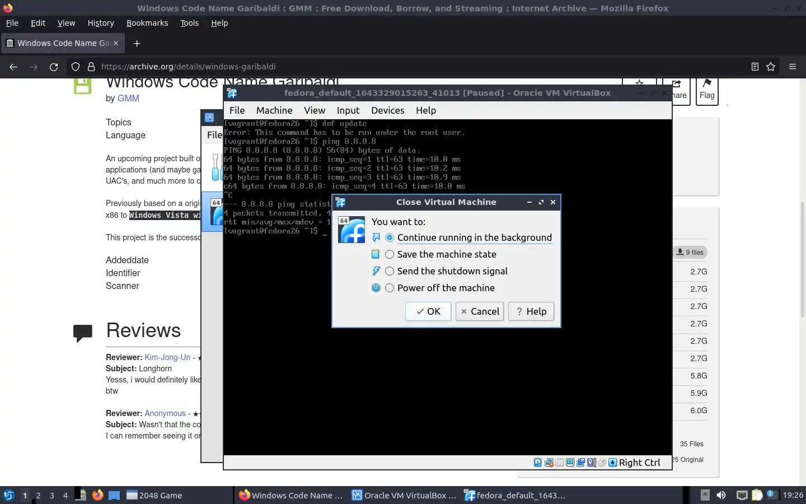Choose Send the shutdown signal option
The image size is (806, 504).
point(446,271)
